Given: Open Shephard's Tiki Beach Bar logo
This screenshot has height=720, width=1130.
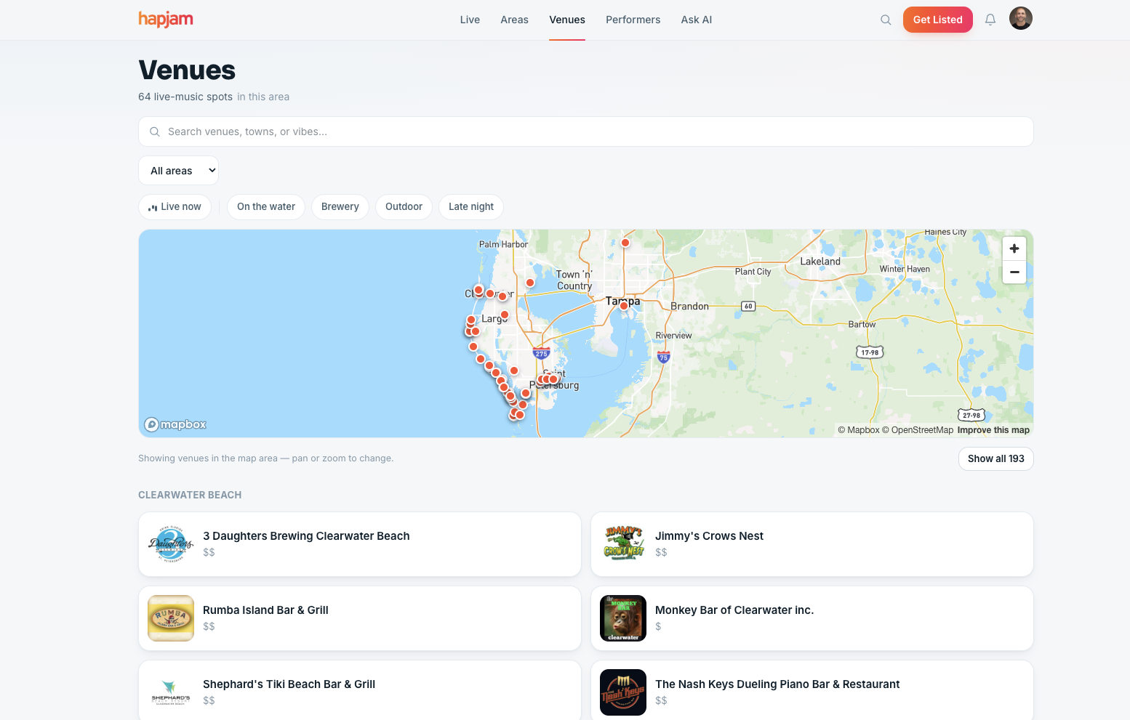Looking at the screenshot, I should 171,692.
